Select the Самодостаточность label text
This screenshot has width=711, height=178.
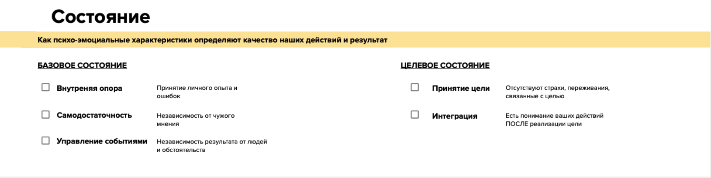94,115
